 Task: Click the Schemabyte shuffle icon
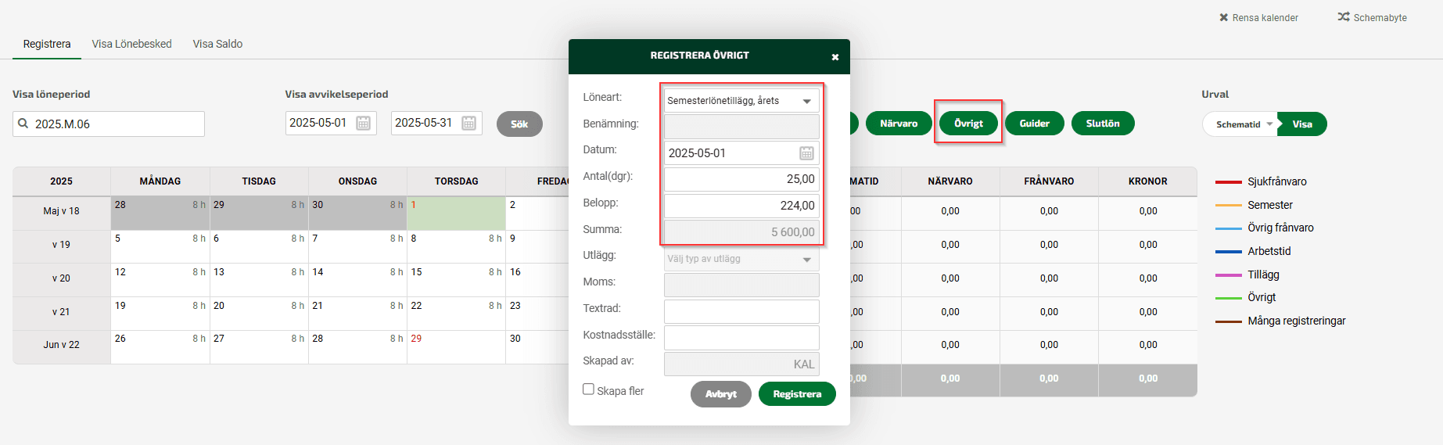1343,16
